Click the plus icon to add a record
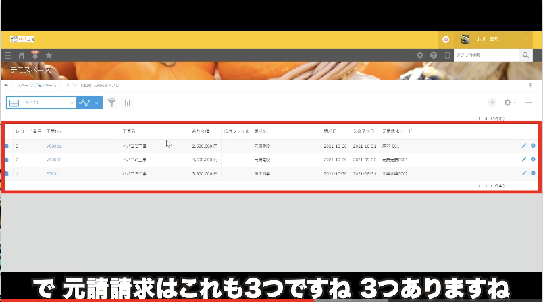The height and width of the screenshot is (302, 543). tap(492, 102)
